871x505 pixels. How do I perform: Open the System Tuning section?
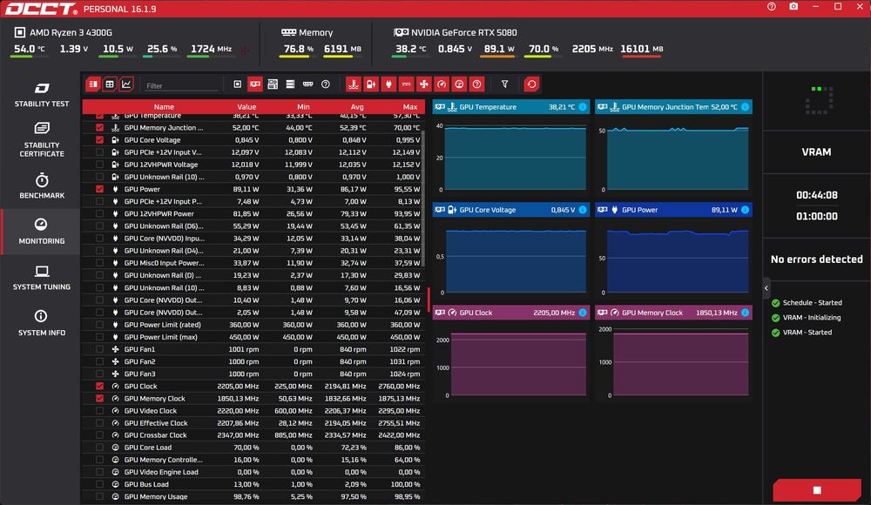click(x=42, y=278)
